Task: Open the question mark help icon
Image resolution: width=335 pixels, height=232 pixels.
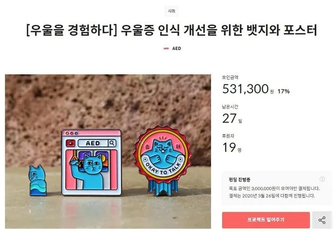Action: pos(322,179)
